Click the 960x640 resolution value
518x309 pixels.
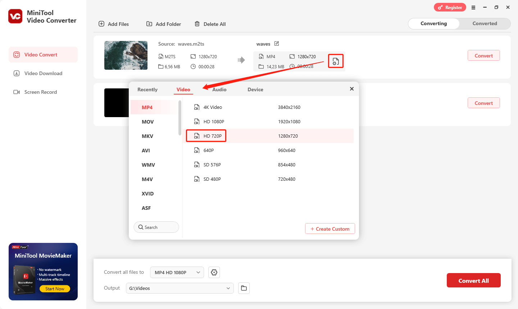[x=287, y=150]
